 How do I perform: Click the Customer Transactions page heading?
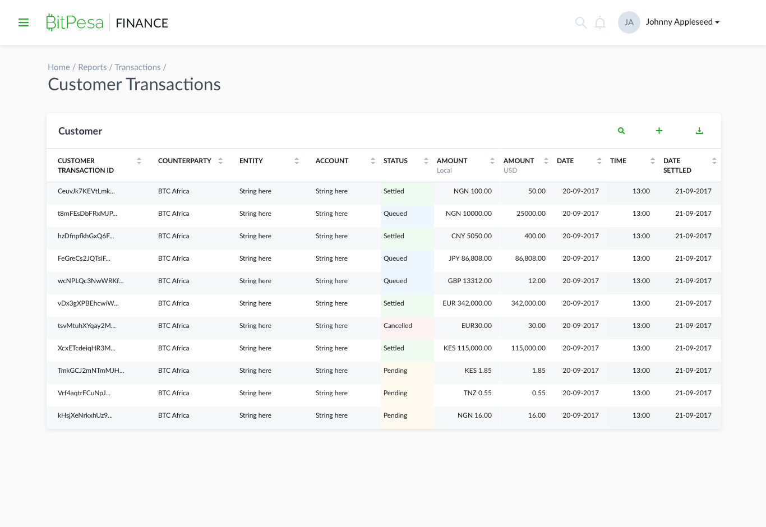coord(134,84)
